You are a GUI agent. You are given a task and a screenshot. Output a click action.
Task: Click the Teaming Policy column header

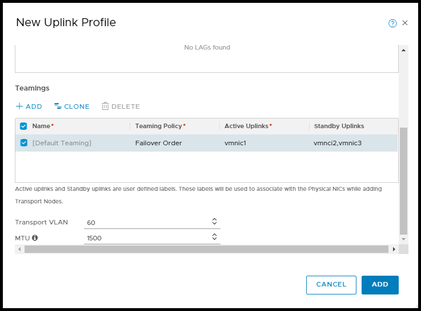[160, 126]
